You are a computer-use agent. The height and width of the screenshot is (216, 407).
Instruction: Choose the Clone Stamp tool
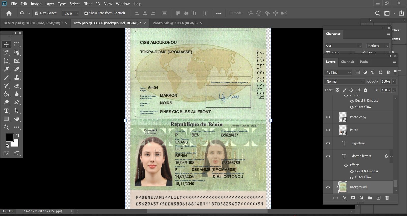[17, 77]
